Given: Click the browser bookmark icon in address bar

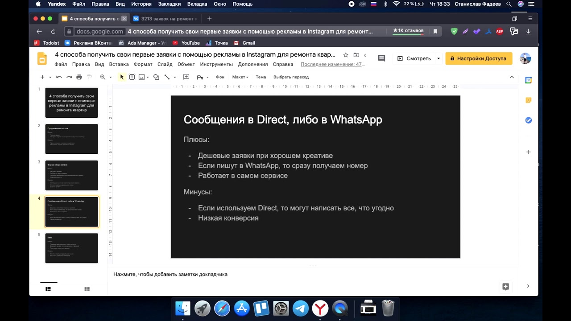Looking at the screenshot, I should tap(435, 31).
